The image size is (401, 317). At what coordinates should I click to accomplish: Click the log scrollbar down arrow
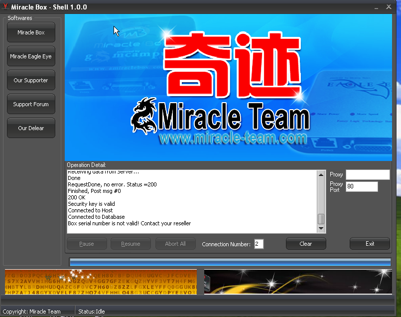(x=321, y=228)
